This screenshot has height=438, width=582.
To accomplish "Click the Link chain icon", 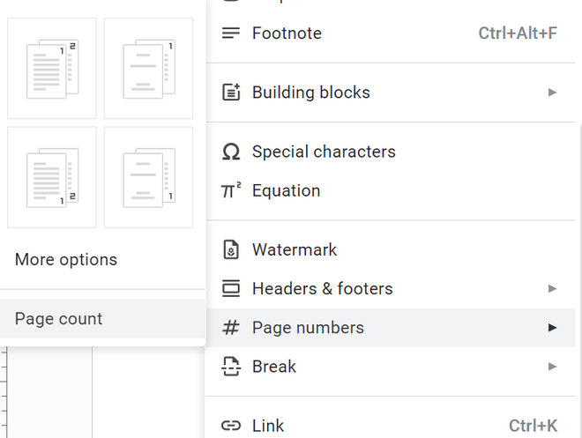I will point(231,426).
